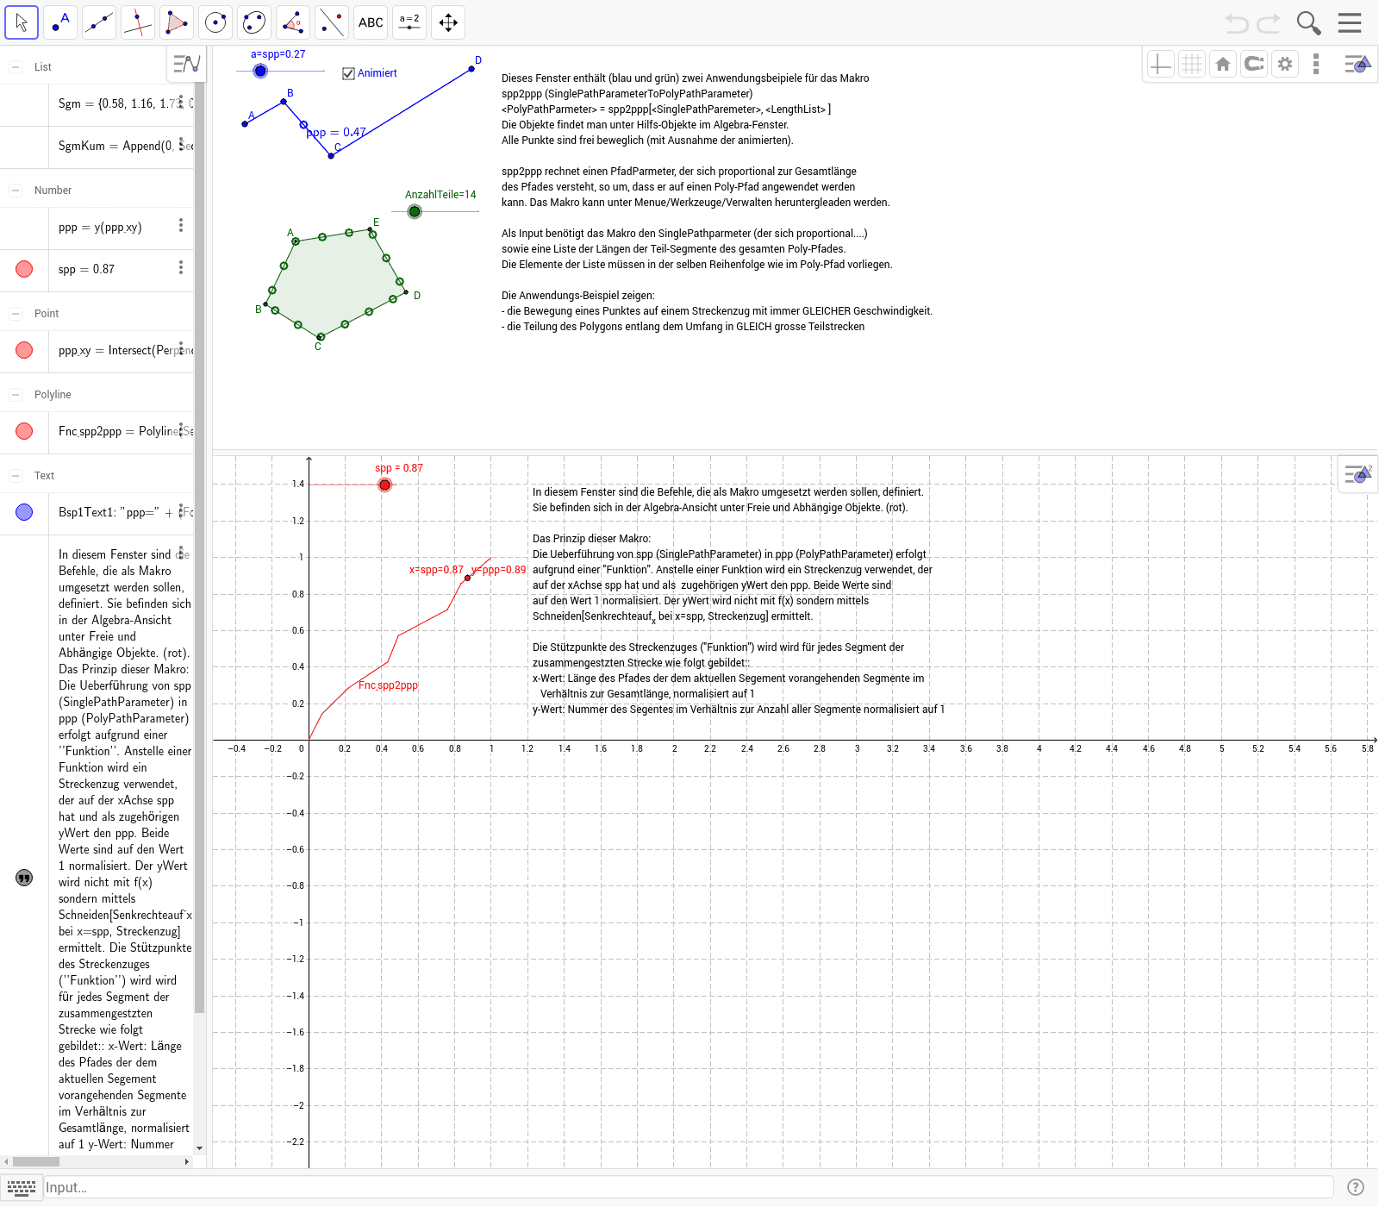Viewport: 1379px width, 1207px height.
Task: Open options menu for Sgm list
Action: (x=181, y=102)
